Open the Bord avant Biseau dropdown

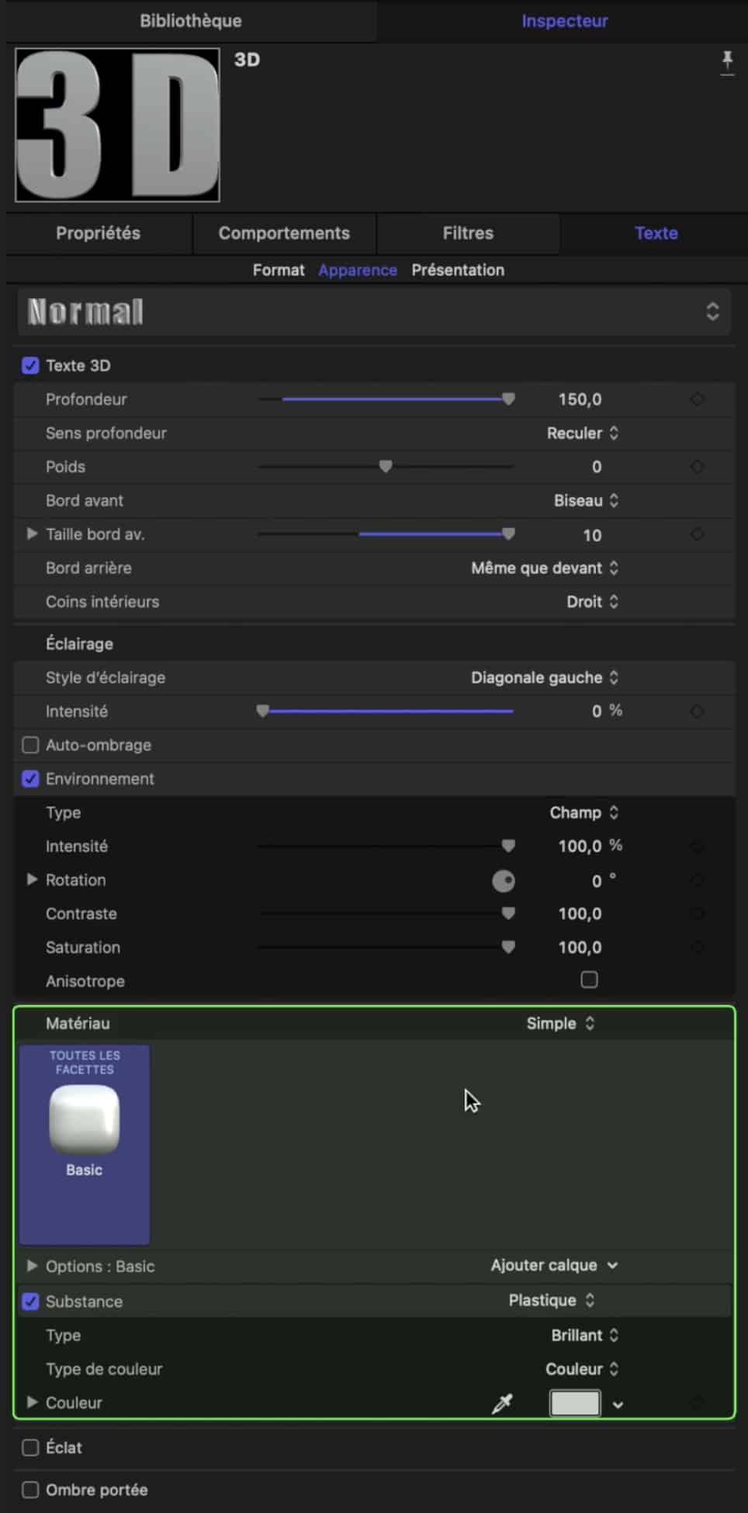tap(586, 501)
